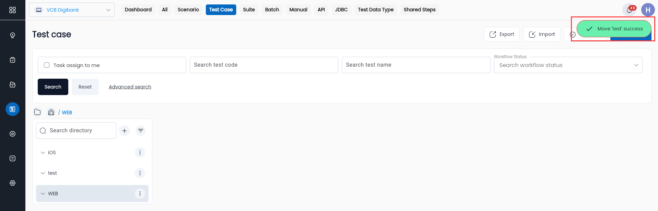Focus the 'Search test name' field
The image size is (658, 211).
point(416,65)
